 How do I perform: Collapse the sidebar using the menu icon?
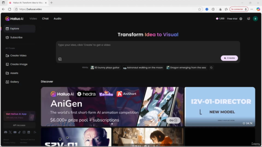point(35,132)
